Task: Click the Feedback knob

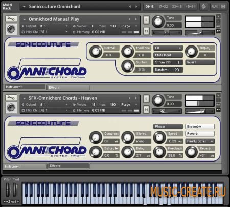Action: 159,152
